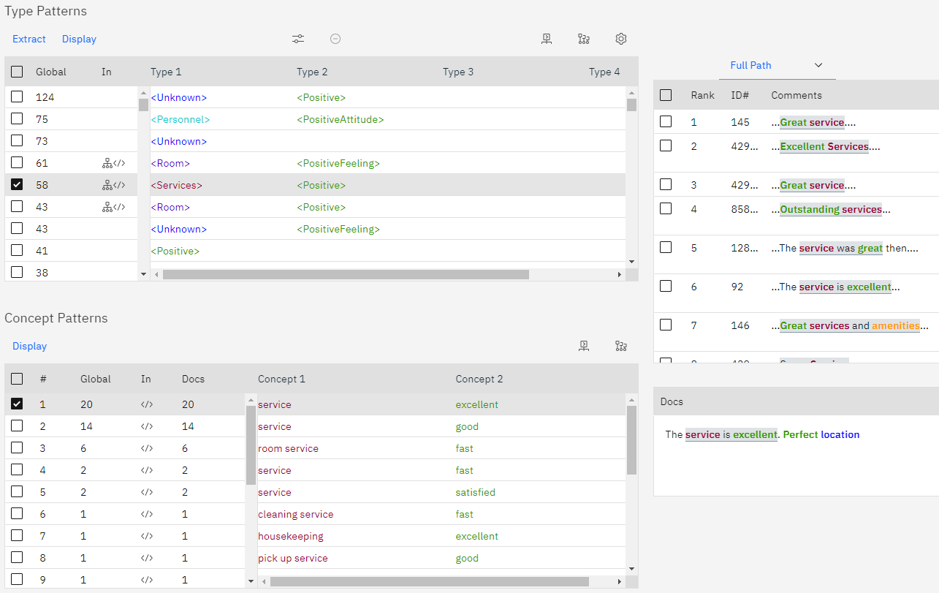Click the Docs column header
The height and width of the screenshot is (593, 939).
193,379
